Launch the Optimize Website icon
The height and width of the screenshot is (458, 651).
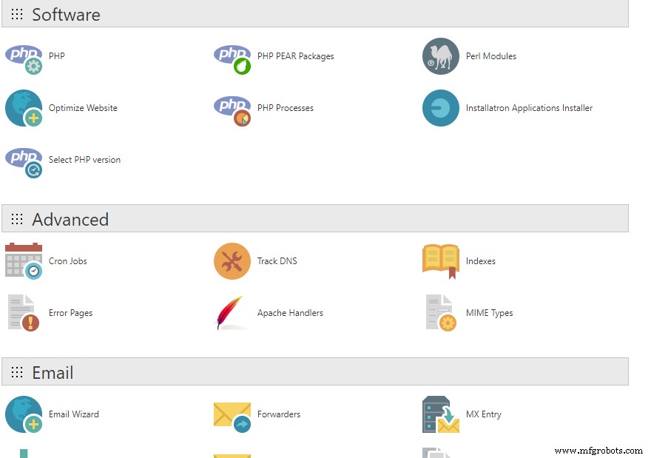[24, 108]
